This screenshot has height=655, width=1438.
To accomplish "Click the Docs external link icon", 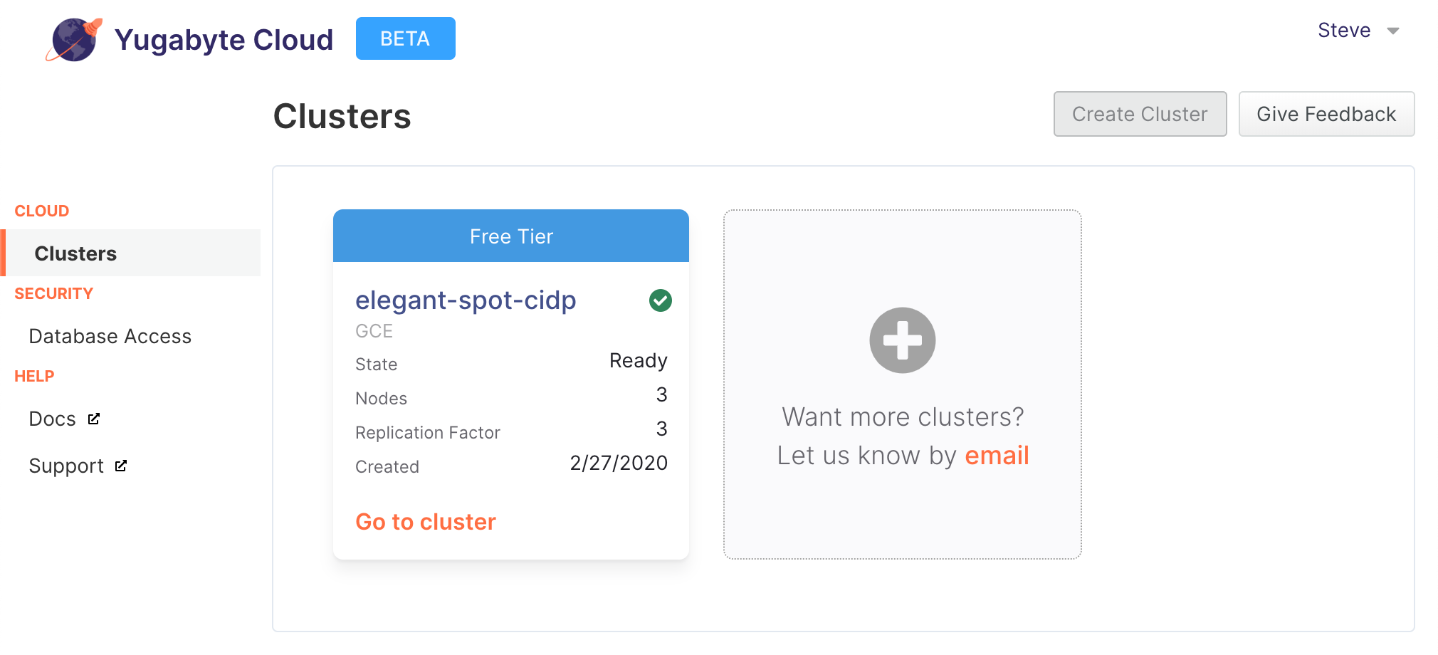I will 94,419.
